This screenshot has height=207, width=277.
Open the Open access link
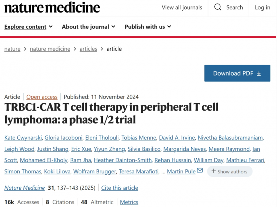[x=42, y=97]
